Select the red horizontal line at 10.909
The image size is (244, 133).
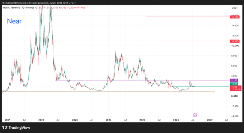(x=195, y=41)
